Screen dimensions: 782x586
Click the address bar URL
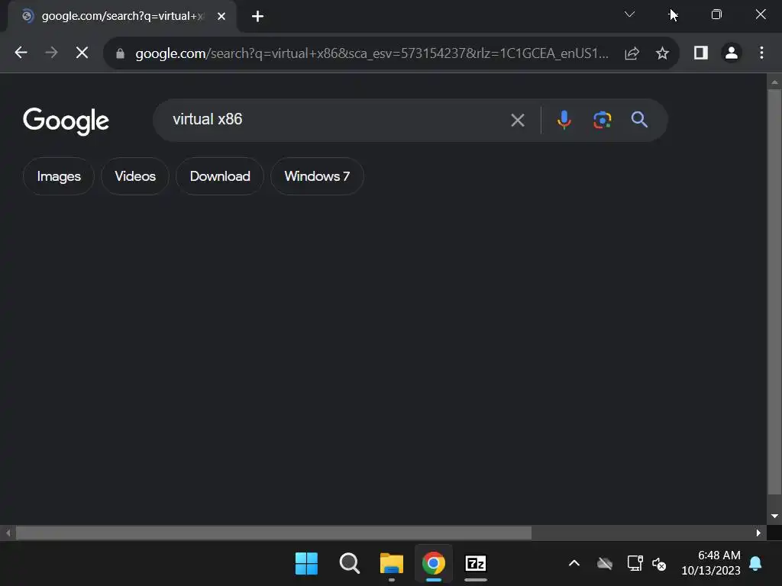pos(372,53)
